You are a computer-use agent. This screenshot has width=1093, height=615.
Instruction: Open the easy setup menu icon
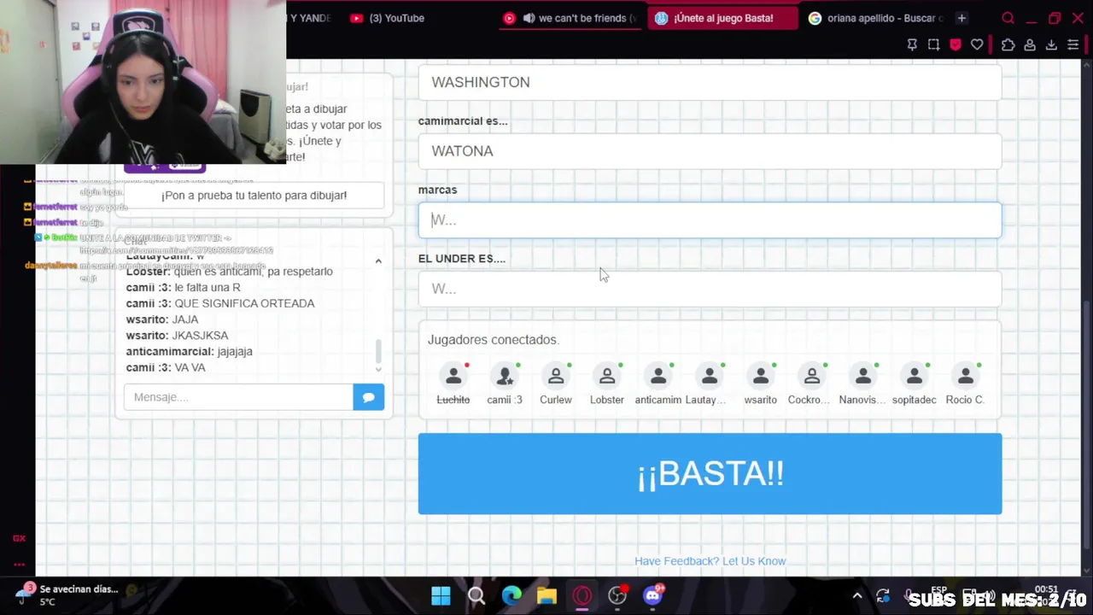(x=1073, y=44)
